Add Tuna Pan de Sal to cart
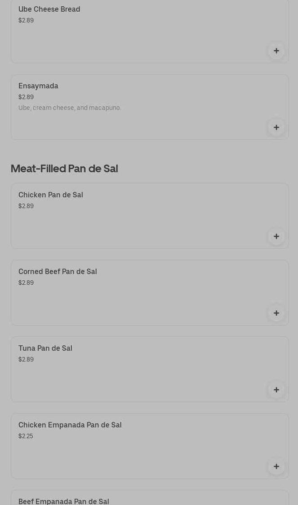 [x=276, y=390]
